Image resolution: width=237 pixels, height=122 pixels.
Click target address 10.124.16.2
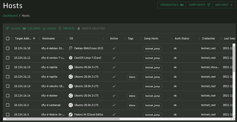[x=21, y=105]
